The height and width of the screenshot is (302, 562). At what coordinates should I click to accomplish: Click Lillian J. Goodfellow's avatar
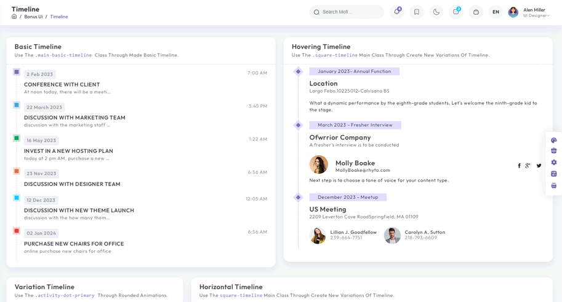coord(318,235)
